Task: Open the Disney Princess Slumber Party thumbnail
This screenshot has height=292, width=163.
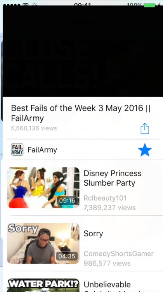Action: 43,188
